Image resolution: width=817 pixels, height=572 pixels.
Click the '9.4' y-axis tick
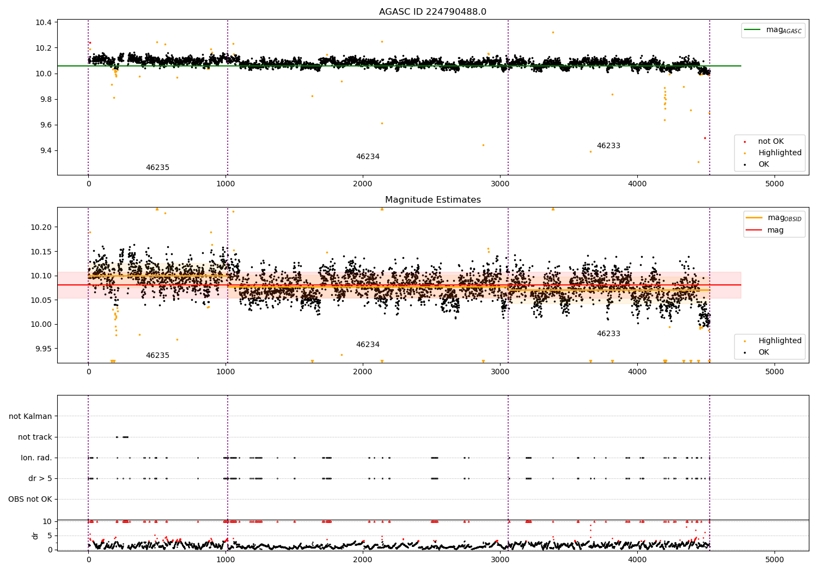pyautogui.click(x=46, y=151)
